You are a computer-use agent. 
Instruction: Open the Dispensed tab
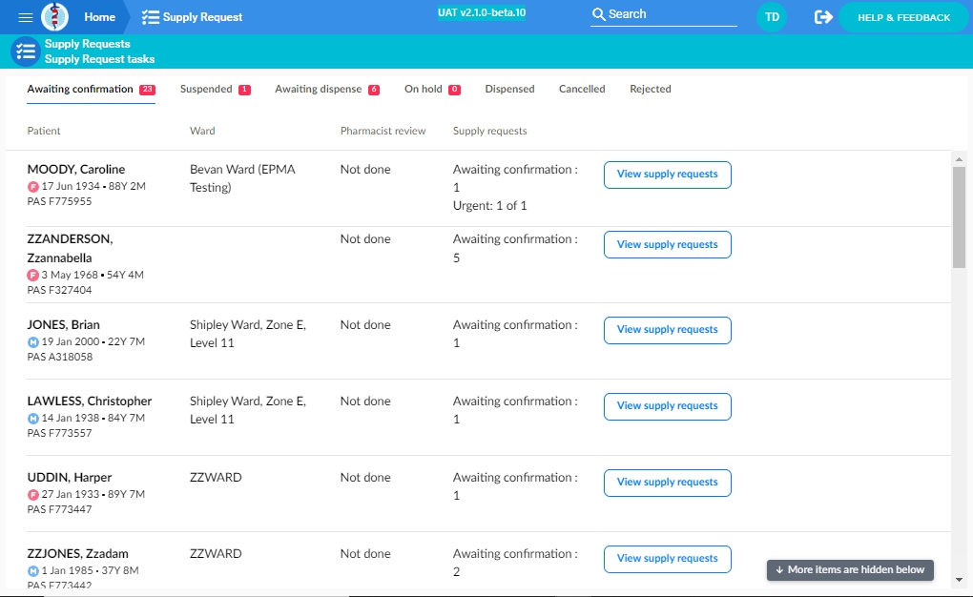(x=509, y=90)
